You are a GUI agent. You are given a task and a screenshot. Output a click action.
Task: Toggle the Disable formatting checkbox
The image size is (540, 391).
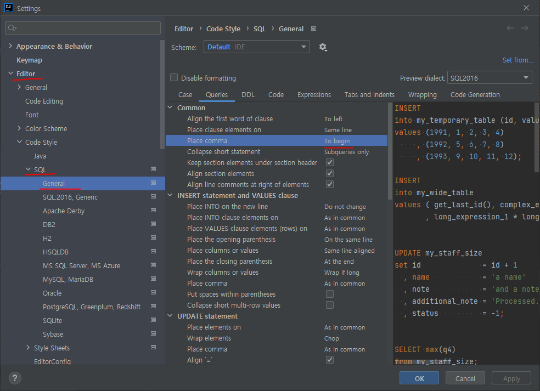pos(174,77)
